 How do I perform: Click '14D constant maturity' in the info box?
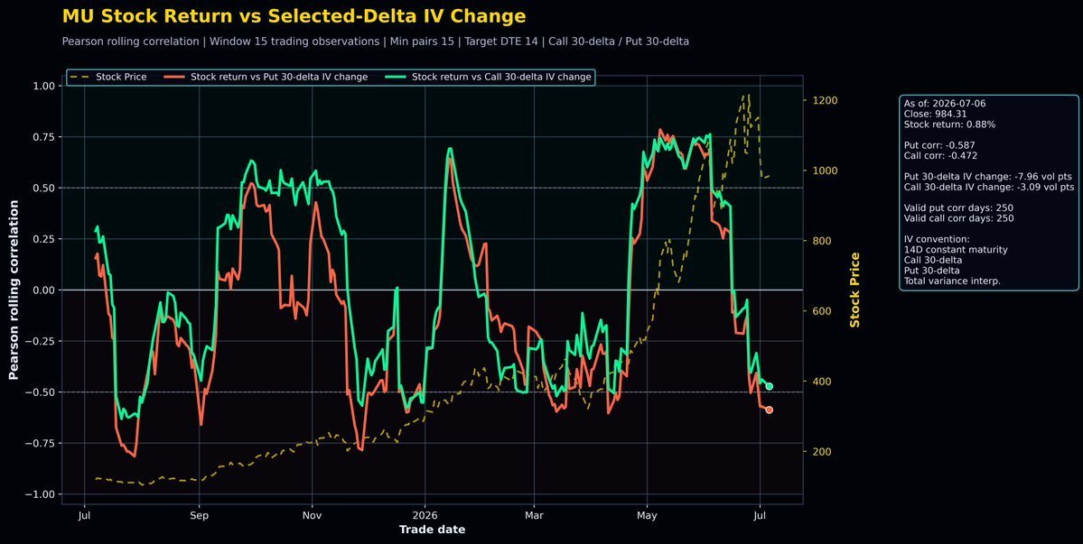coord(956,250)
